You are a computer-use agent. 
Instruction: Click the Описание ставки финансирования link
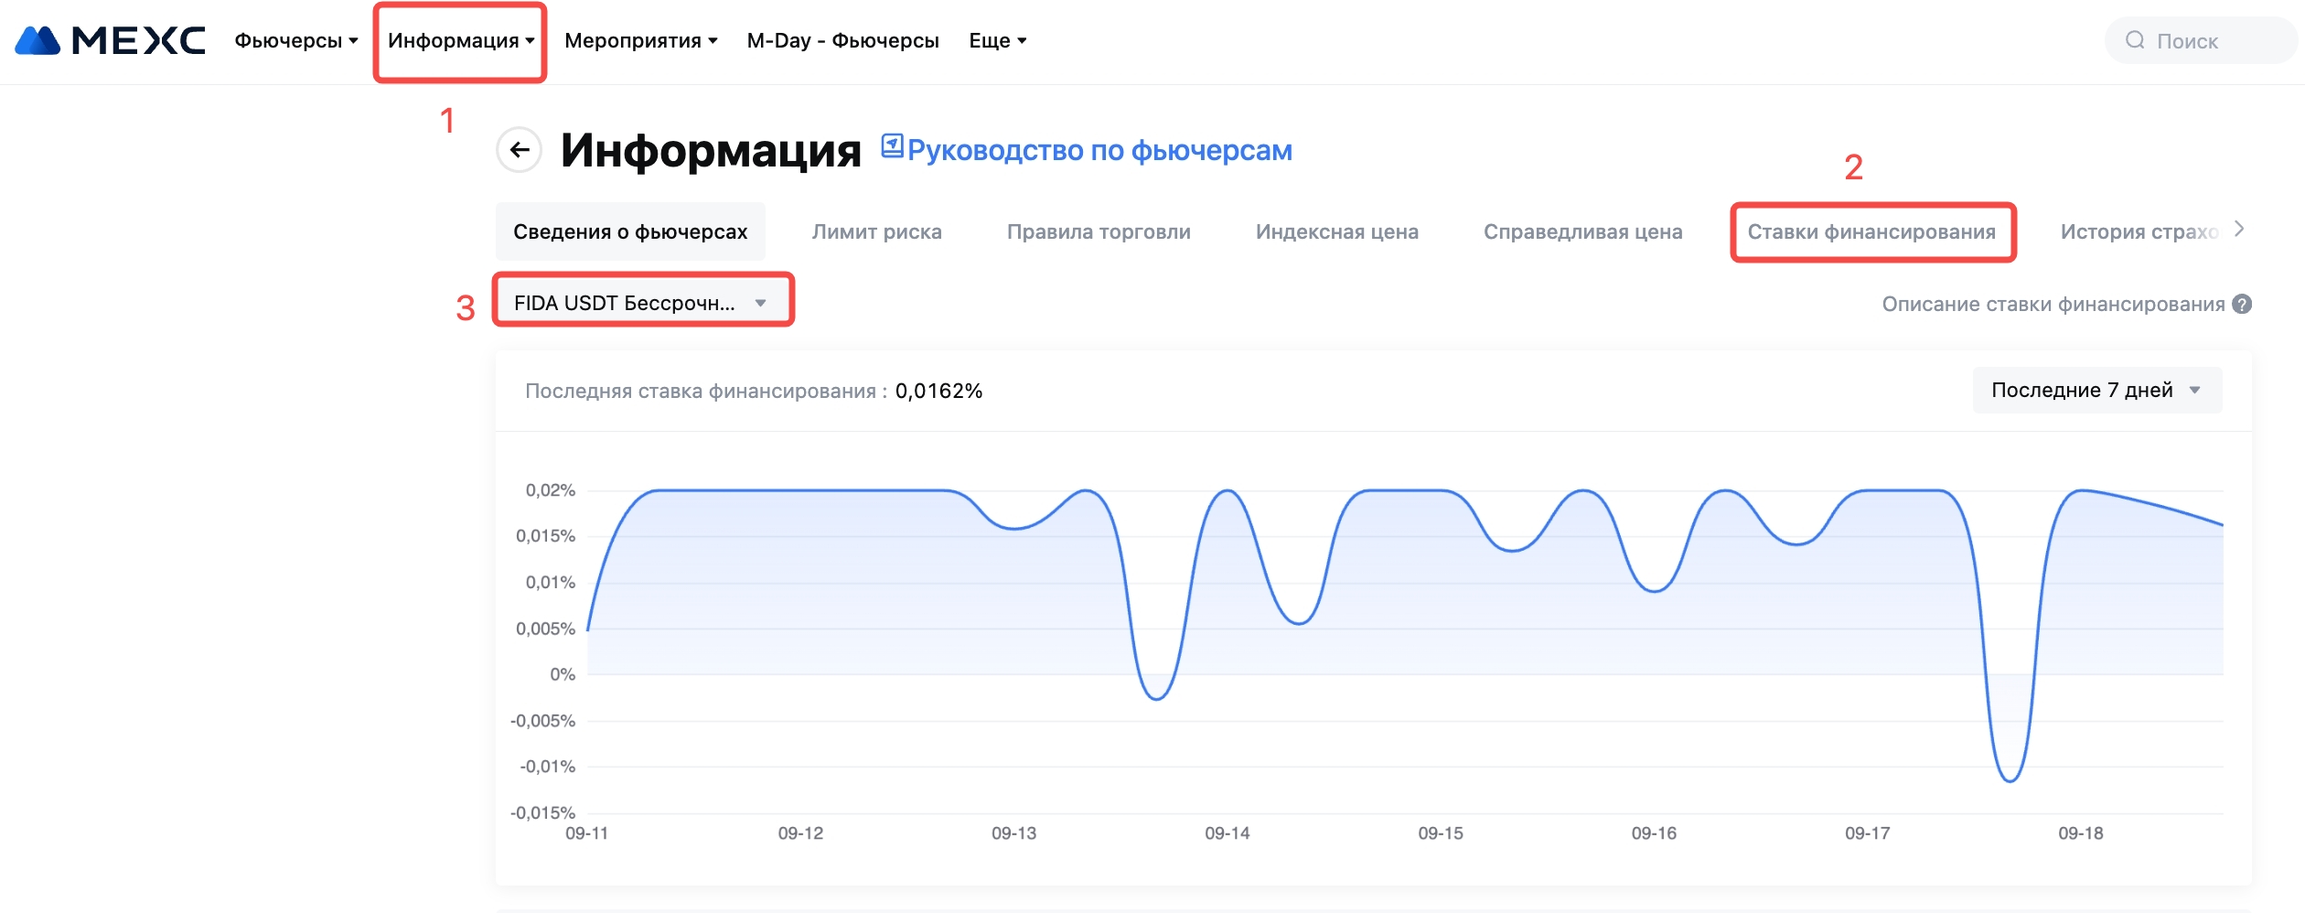[2053, 305]
